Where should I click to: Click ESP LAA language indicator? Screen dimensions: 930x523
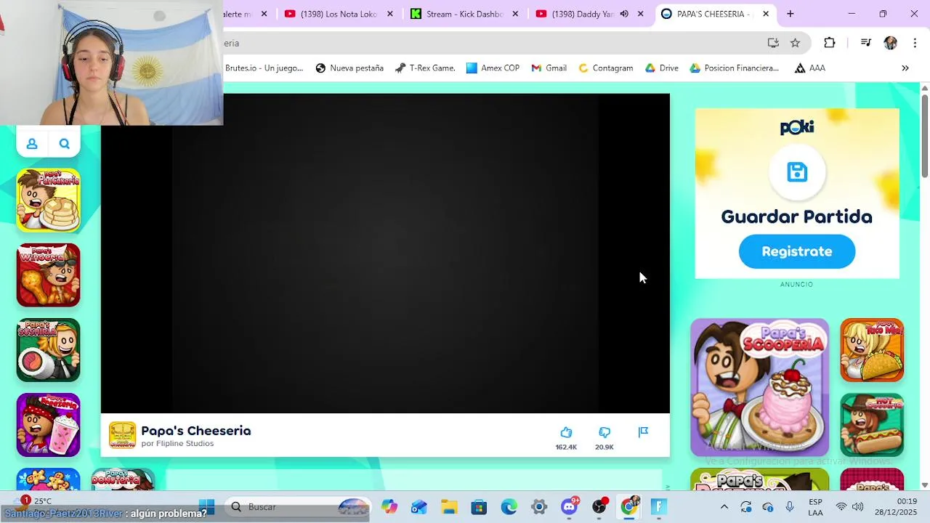pos(815,507)
